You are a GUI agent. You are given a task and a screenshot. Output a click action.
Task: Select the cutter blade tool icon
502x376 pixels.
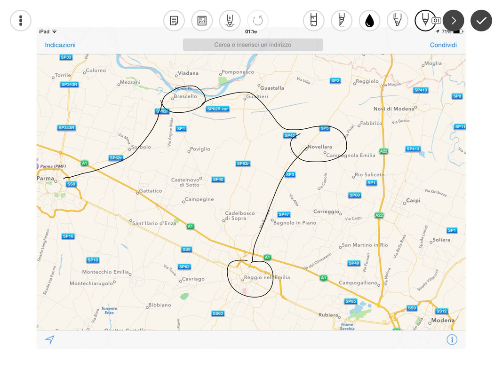coord(342,21)
